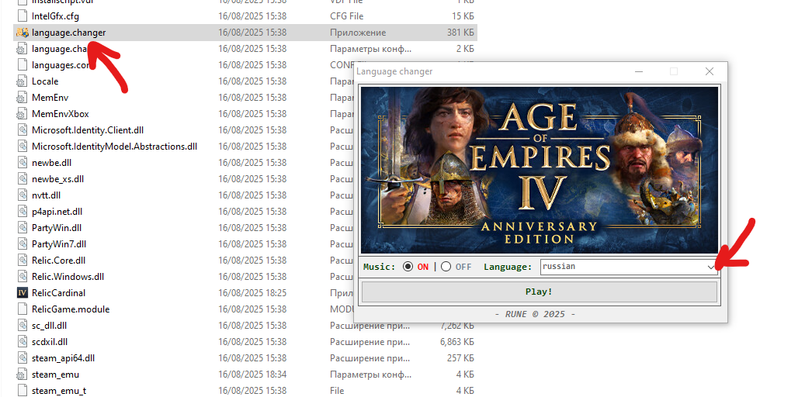Select the RelicGame.module file icon
This screenshot has width=812, height=397.
click(23, 309)
